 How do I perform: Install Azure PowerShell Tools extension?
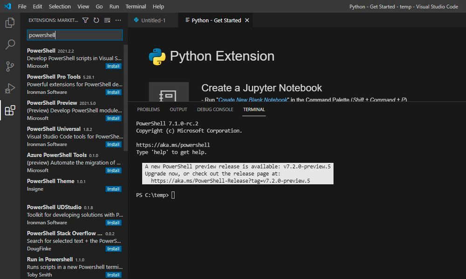pyautogui.click(x=113, y=170)
